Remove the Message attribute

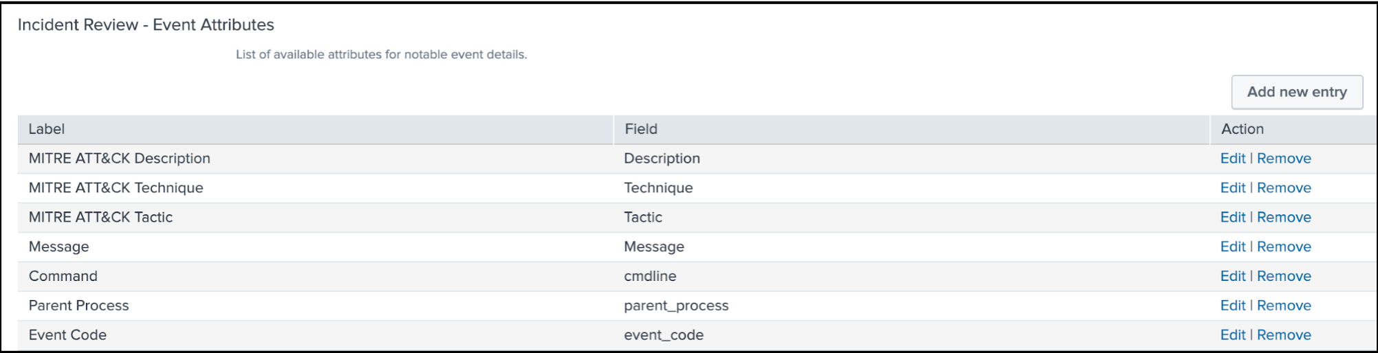1284,247
